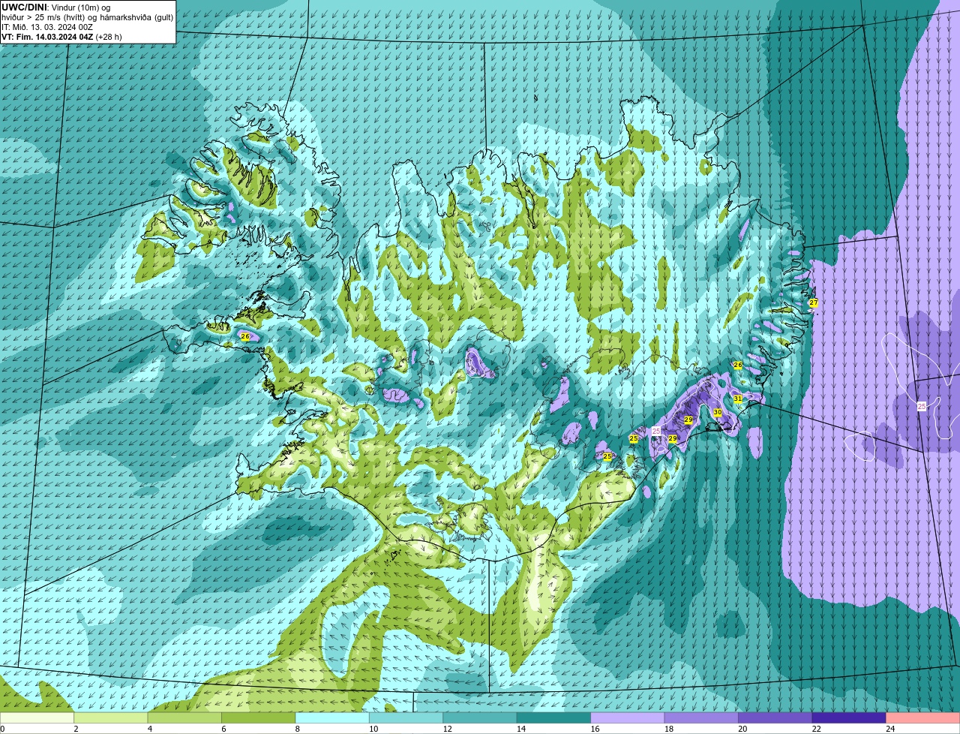Select the 20–22 m/s violet legend swatch
Image resolution: width=960 pixels, height=734 pixels.
775,717
